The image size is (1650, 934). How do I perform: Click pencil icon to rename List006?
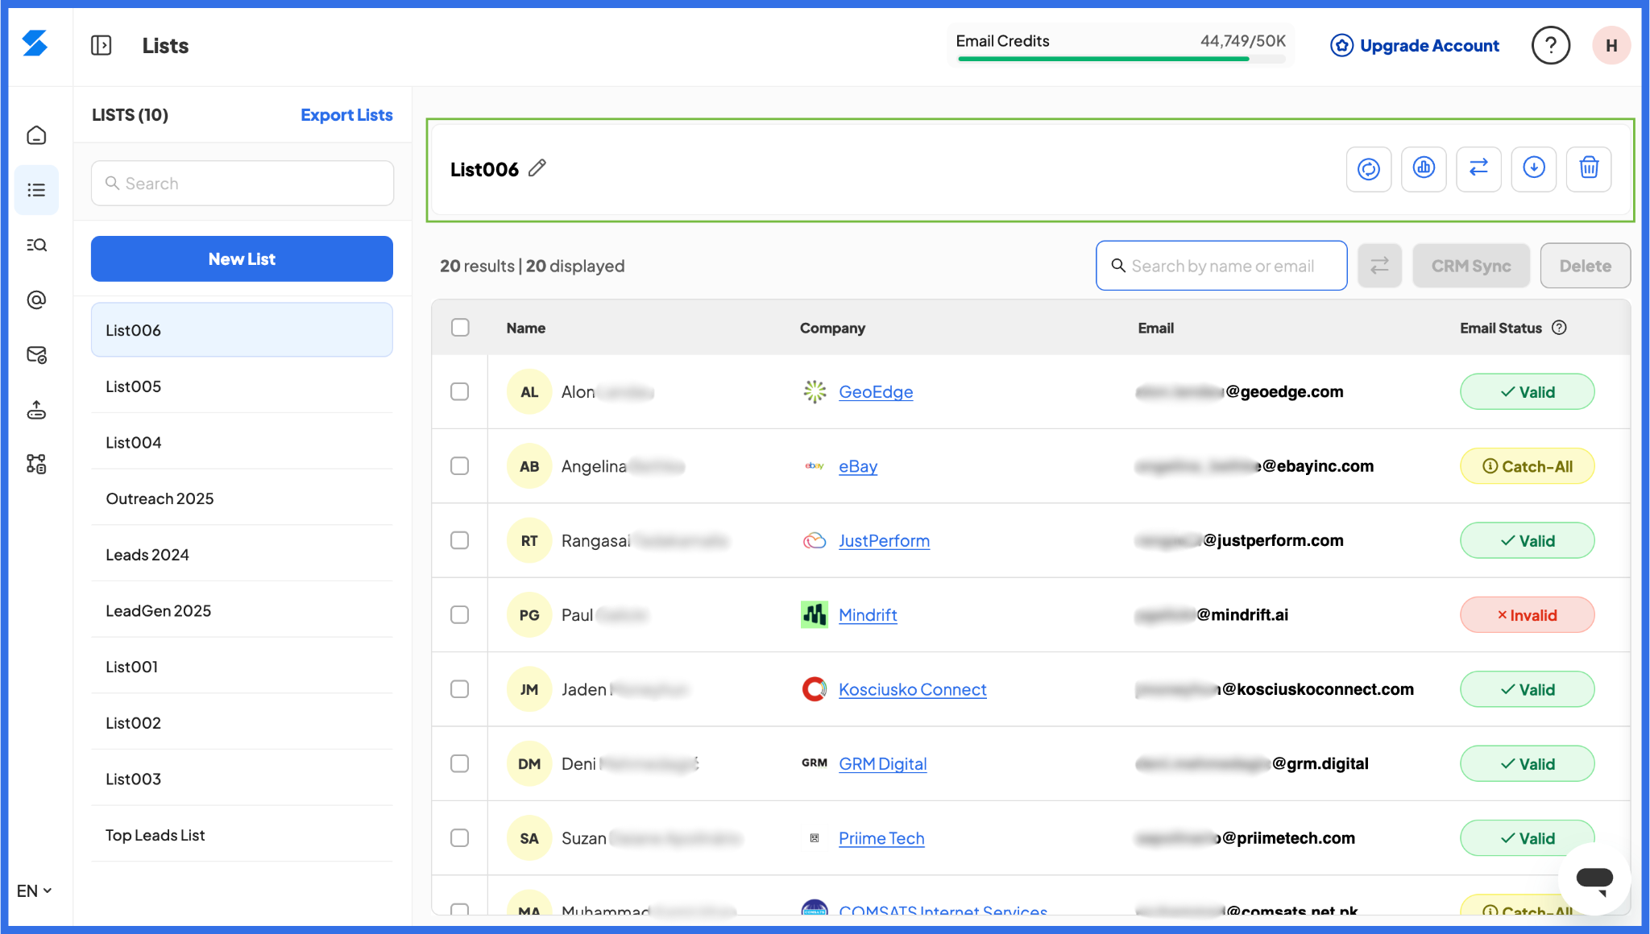click(x=537, y=168)
